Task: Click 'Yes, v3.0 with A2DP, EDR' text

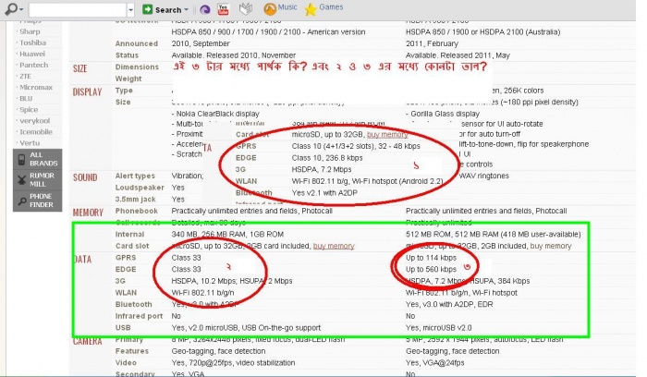Action: pyautogui.click(x=449, y=304)
